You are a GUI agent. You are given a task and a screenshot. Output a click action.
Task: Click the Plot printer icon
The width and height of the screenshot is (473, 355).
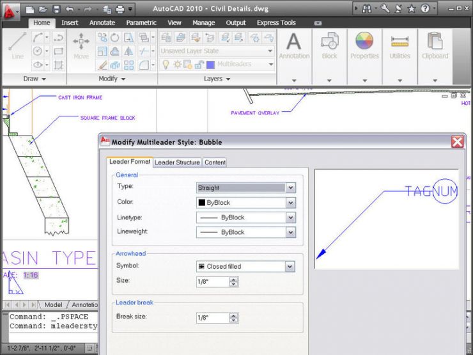[x=120, y=10]
